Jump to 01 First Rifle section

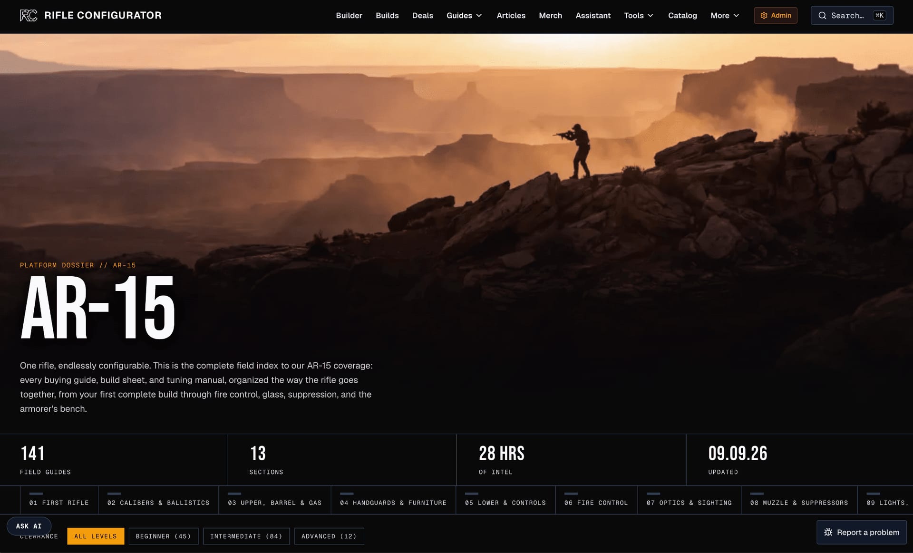pos(59,500)
